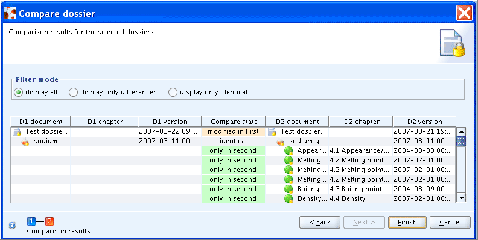Click the green icon beside Appear... record
Screen dimensions: 478x240
point(288,151)
